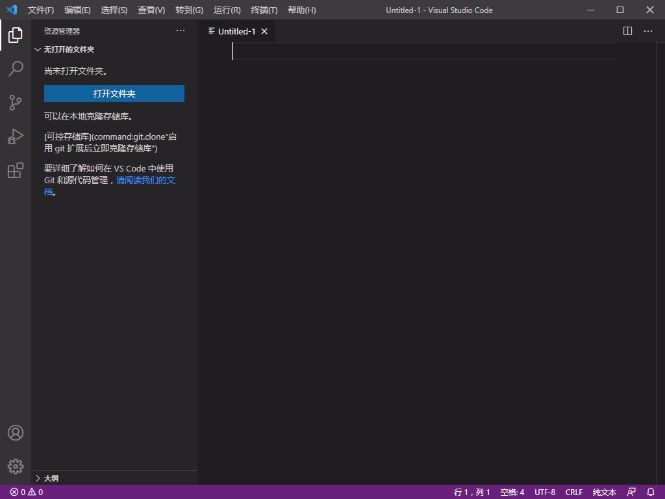Switch the CRLF line ending setting
The image size is (665, 499).
click(574, 492)
